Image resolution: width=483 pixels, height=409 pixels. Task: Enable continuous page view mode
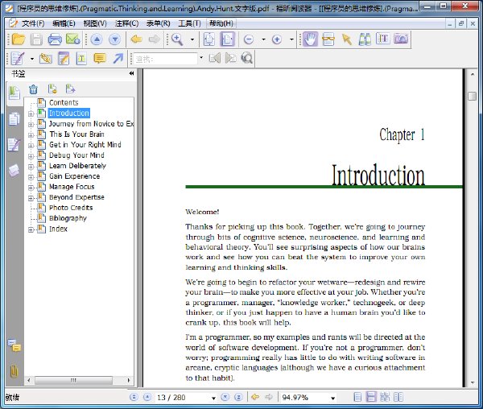[371, 397]
